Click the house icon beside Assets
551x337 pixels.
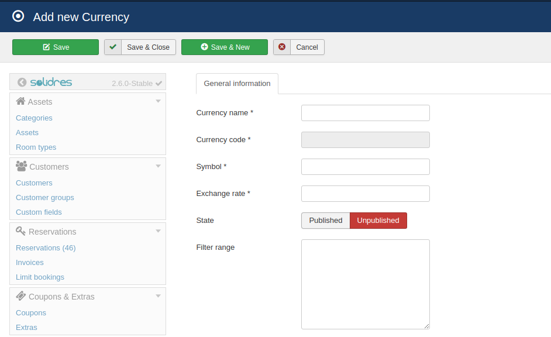point(20,101)
